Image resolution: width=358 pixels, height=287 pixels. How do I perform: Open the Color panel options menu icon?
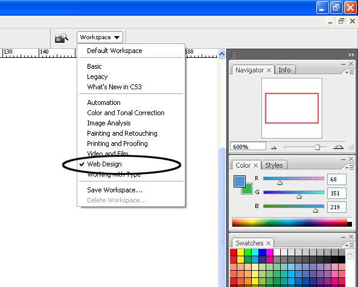[x=350, y=168]
